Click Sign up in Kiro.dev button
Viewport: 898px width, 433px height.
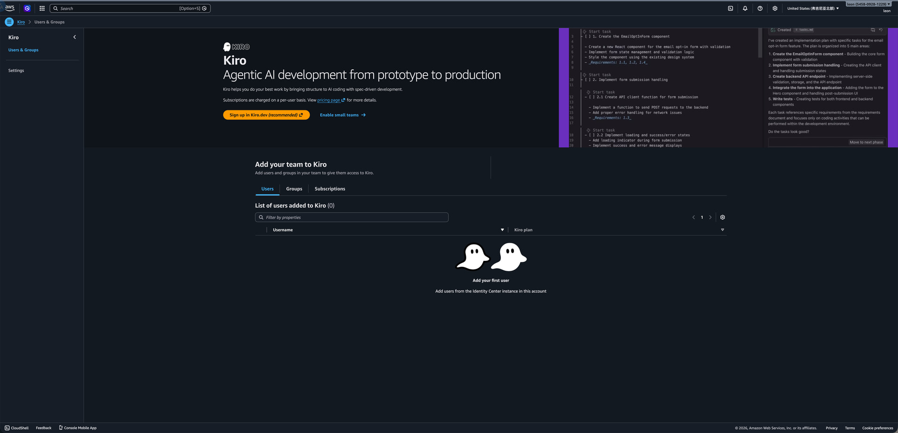pyautogui.click(x=266, y=115)
